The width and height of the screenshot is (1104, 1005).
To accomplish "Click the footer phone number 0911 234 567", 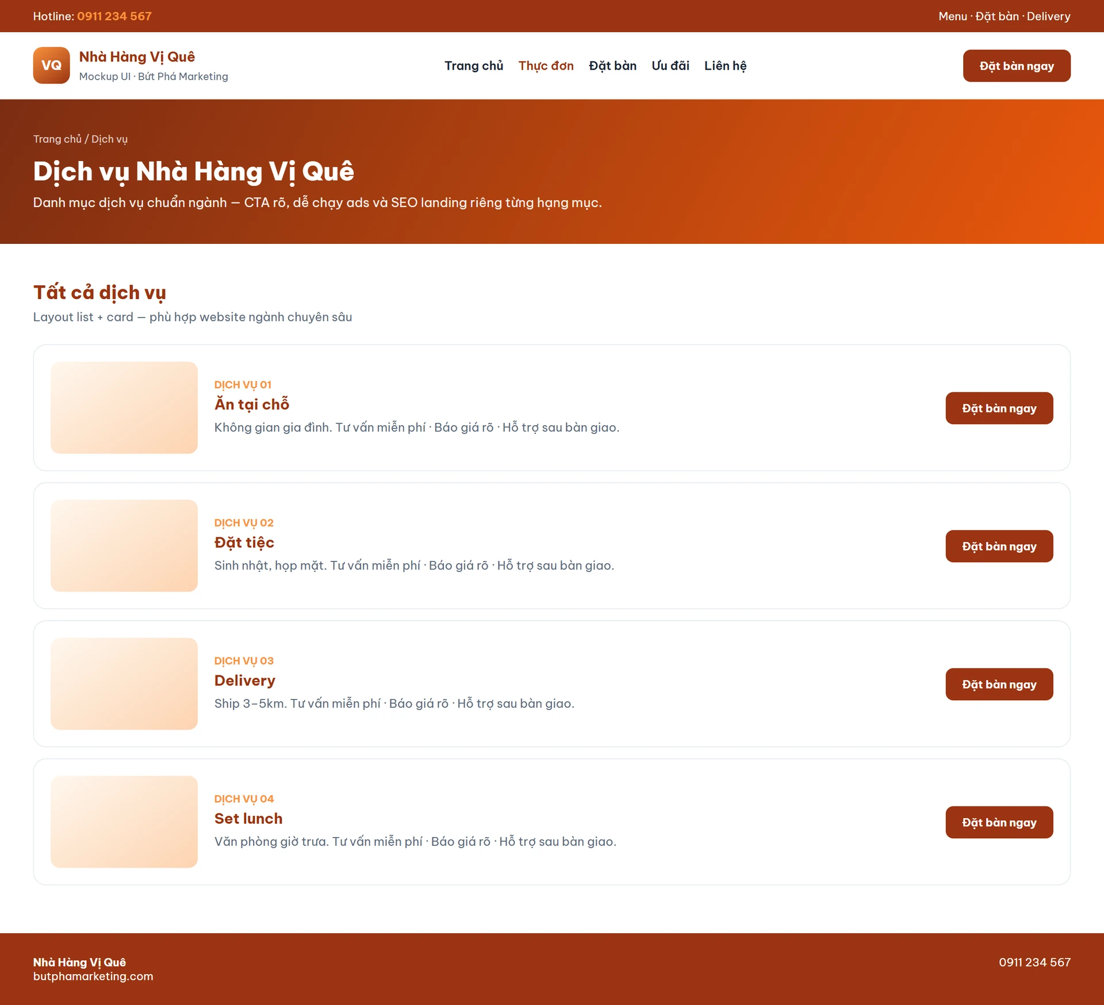I will (1034, 962).
